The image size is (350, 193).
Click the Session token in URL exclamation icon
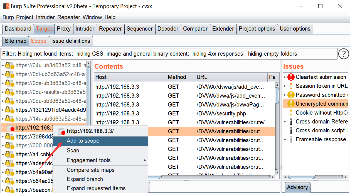pyautogui.click(x=291, y=86)
